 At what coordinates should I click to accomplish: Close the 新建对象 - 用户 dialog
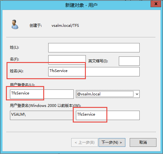click(156, 4)
